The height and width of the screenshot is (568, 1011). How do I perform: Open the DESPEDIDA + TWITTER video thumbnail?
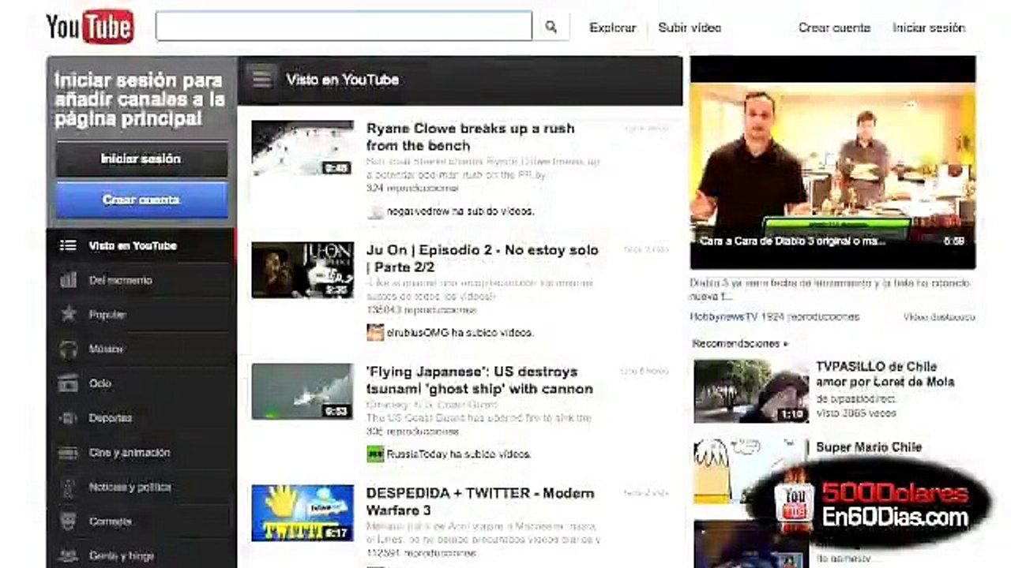point(303,513)
